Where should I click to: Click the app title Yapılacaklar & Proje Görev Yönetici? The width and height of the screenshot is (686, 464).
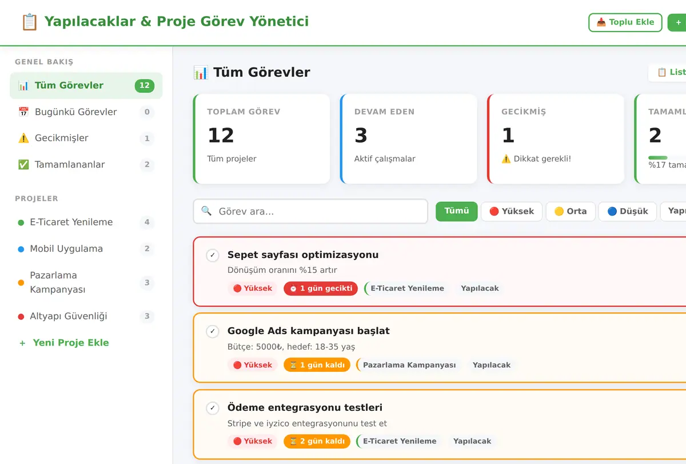coord(177,22)
